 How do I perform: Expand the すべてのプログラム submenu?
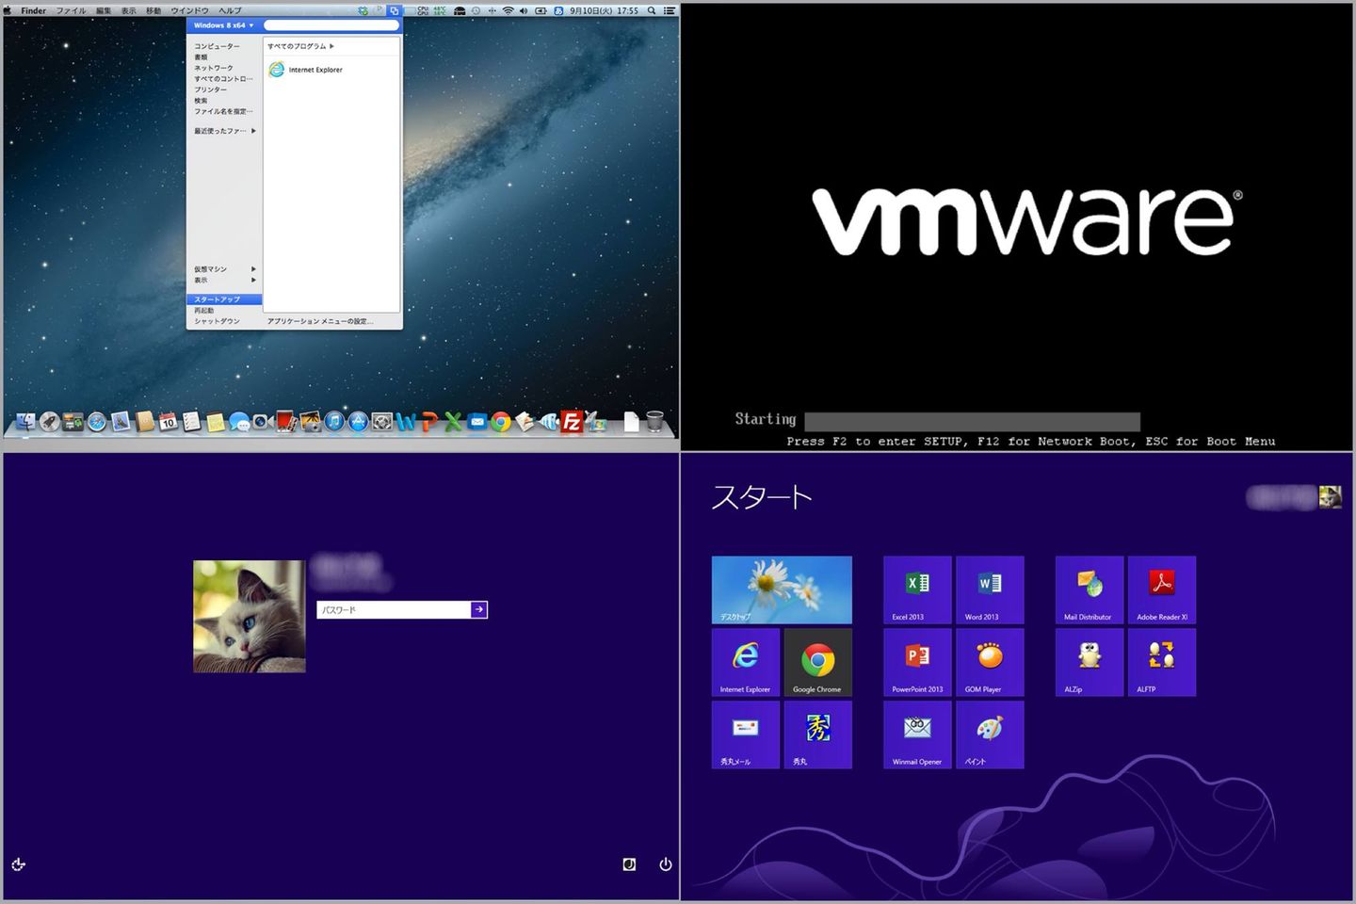pyautogui.click(x=300, y=46)
